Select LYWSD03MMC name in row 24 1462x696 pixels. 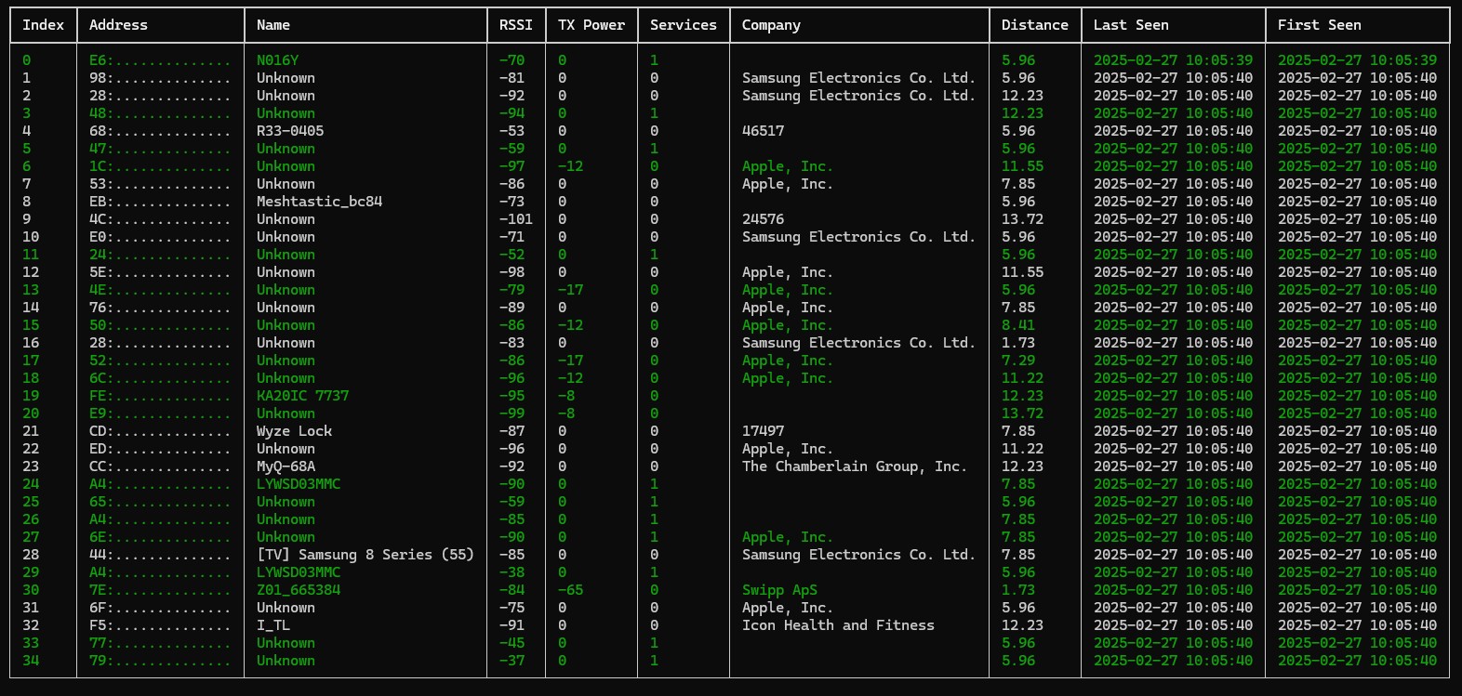tap(299, 484)
